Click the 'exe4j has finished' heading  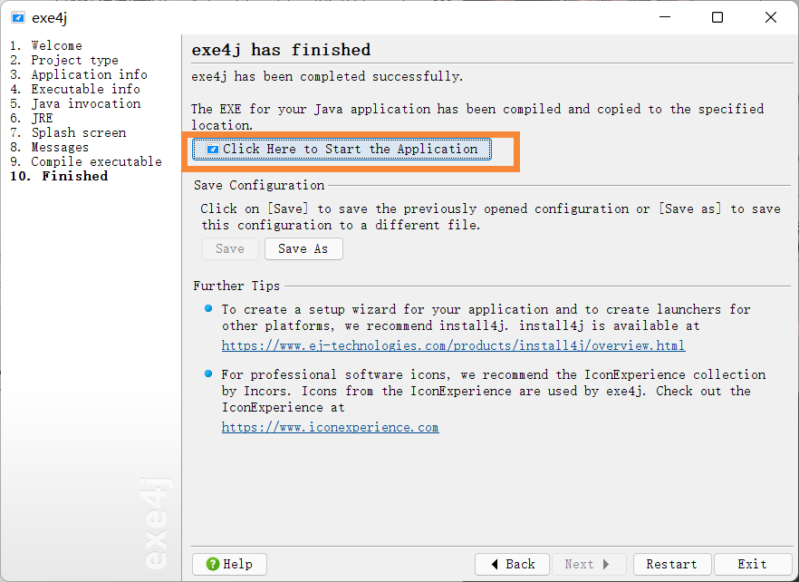[x=281, y=50]
